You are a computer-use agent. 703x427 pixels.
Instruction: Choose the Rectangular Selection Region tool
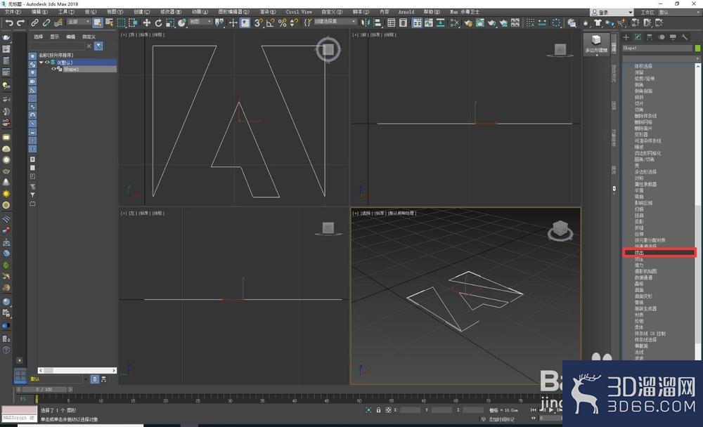click(121, 23)
